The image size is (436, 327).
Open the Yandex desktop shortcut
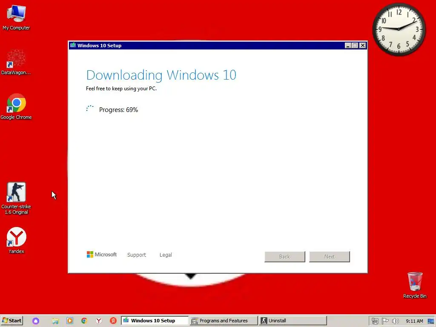[x=16, y=240]
